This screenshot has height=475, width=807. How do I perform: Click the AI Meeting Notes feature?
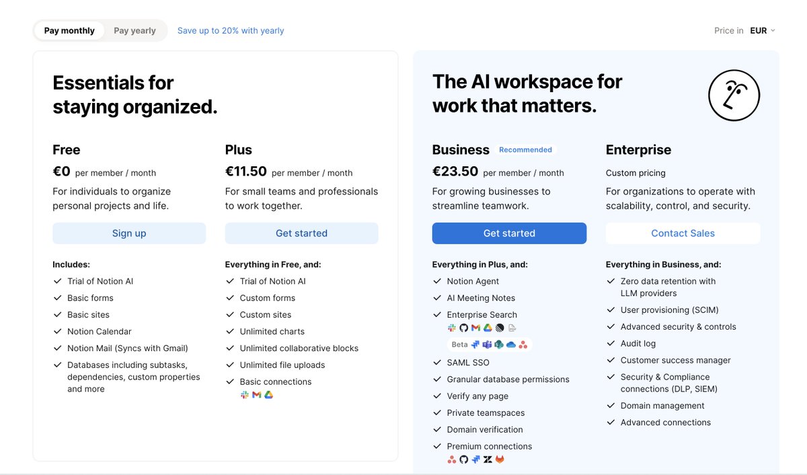481,298
